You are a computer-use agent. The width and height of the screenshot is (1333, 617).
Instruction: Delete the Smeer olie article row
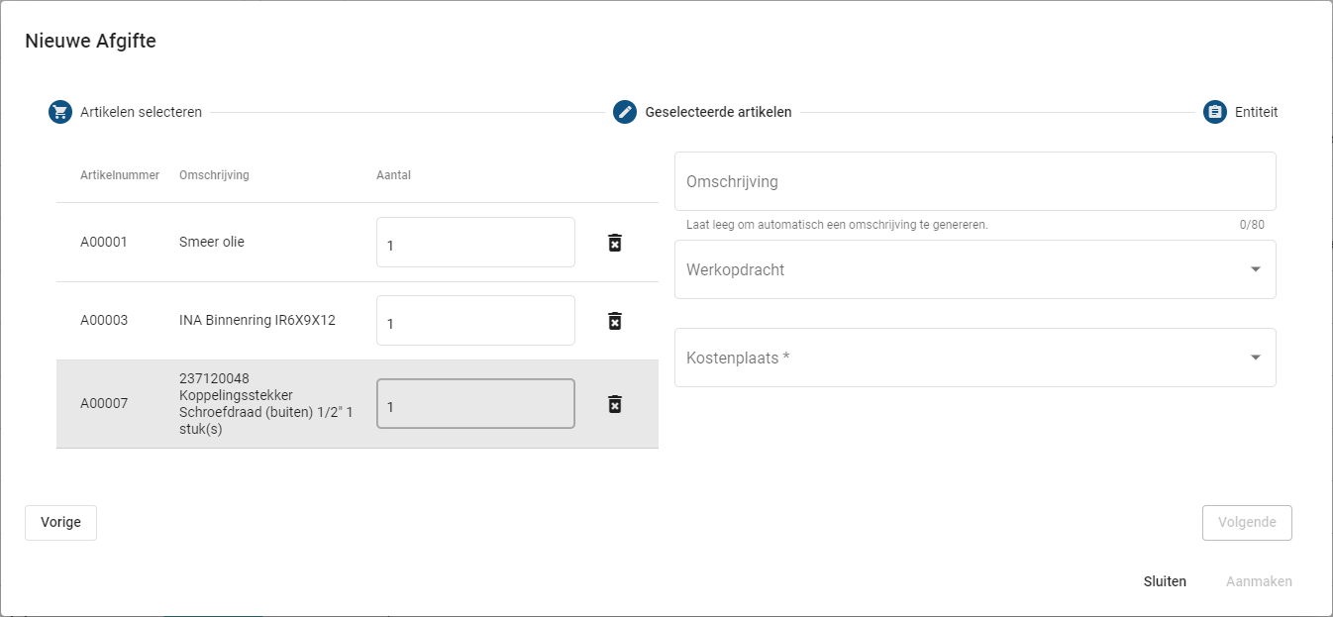click(x=615, y=243)
